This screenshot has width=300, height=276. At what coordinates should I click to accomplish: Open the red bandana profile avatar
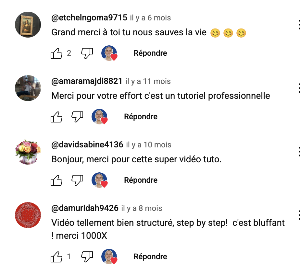(x=28, y=215)
